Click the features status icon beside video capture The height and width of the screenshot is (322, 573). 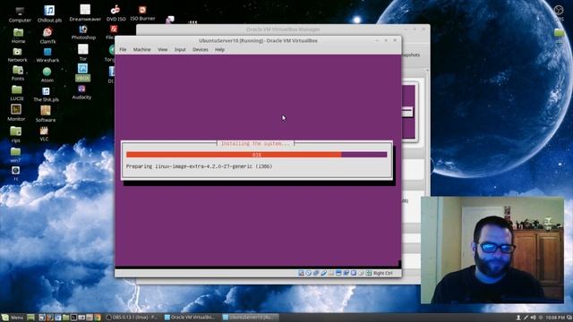pos(354,273)
